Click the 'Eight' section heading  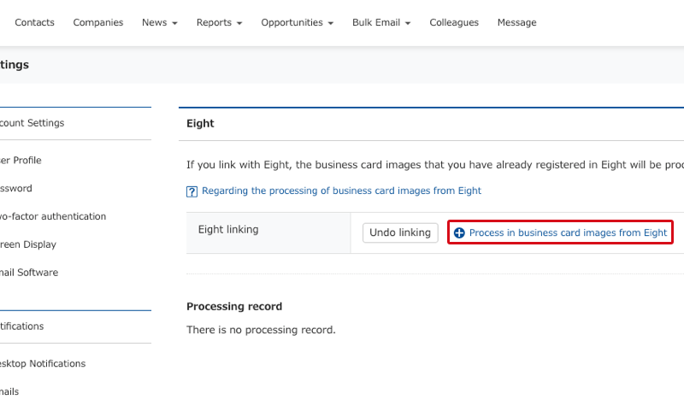(x=200, y=123)
